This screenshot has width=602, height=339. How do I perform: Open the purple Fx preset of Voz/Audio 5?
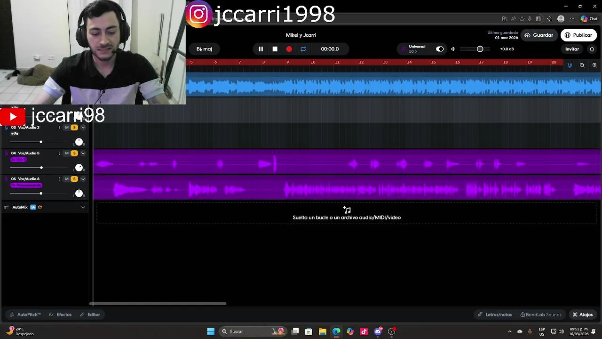click(18, 160)
